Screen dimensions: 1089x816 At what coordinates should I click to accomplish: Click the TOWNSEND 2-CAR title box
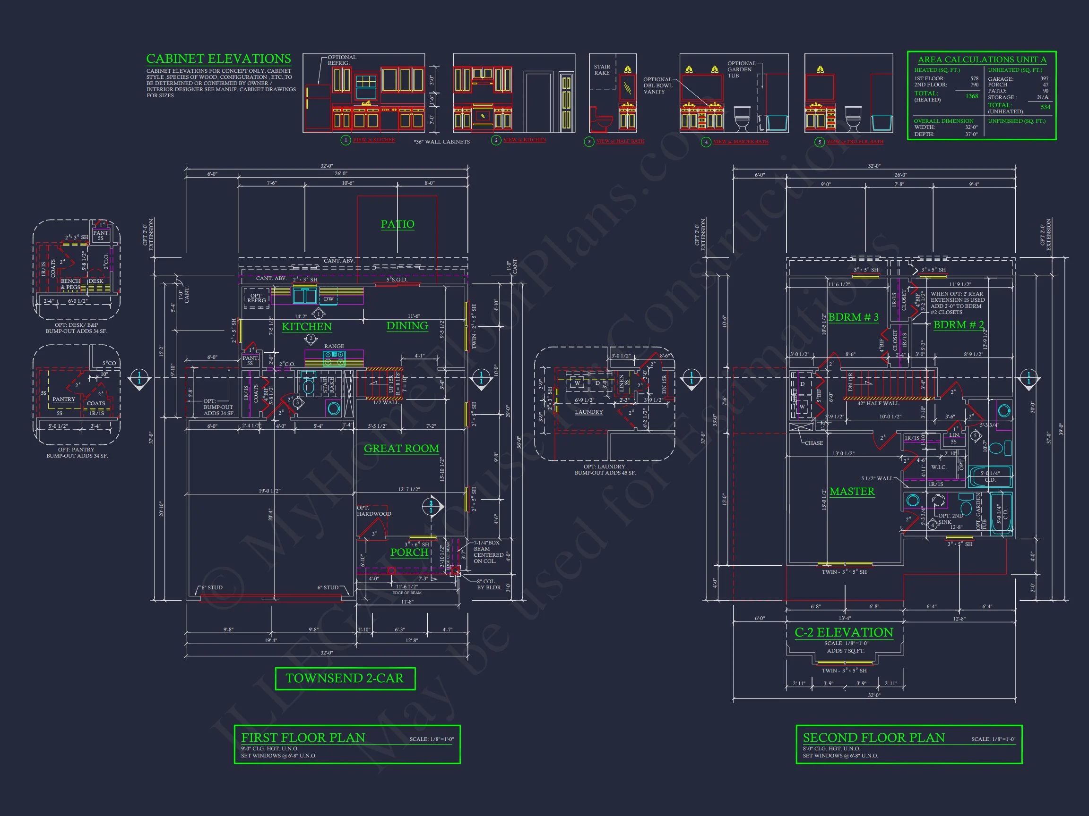[x=345, y=678]
